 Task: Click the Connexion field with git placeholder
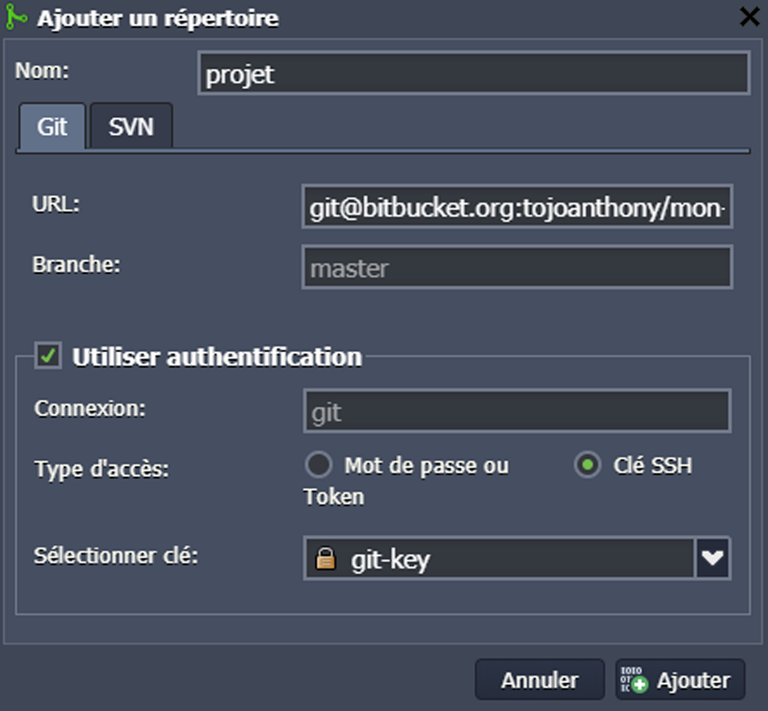(517, 411)
